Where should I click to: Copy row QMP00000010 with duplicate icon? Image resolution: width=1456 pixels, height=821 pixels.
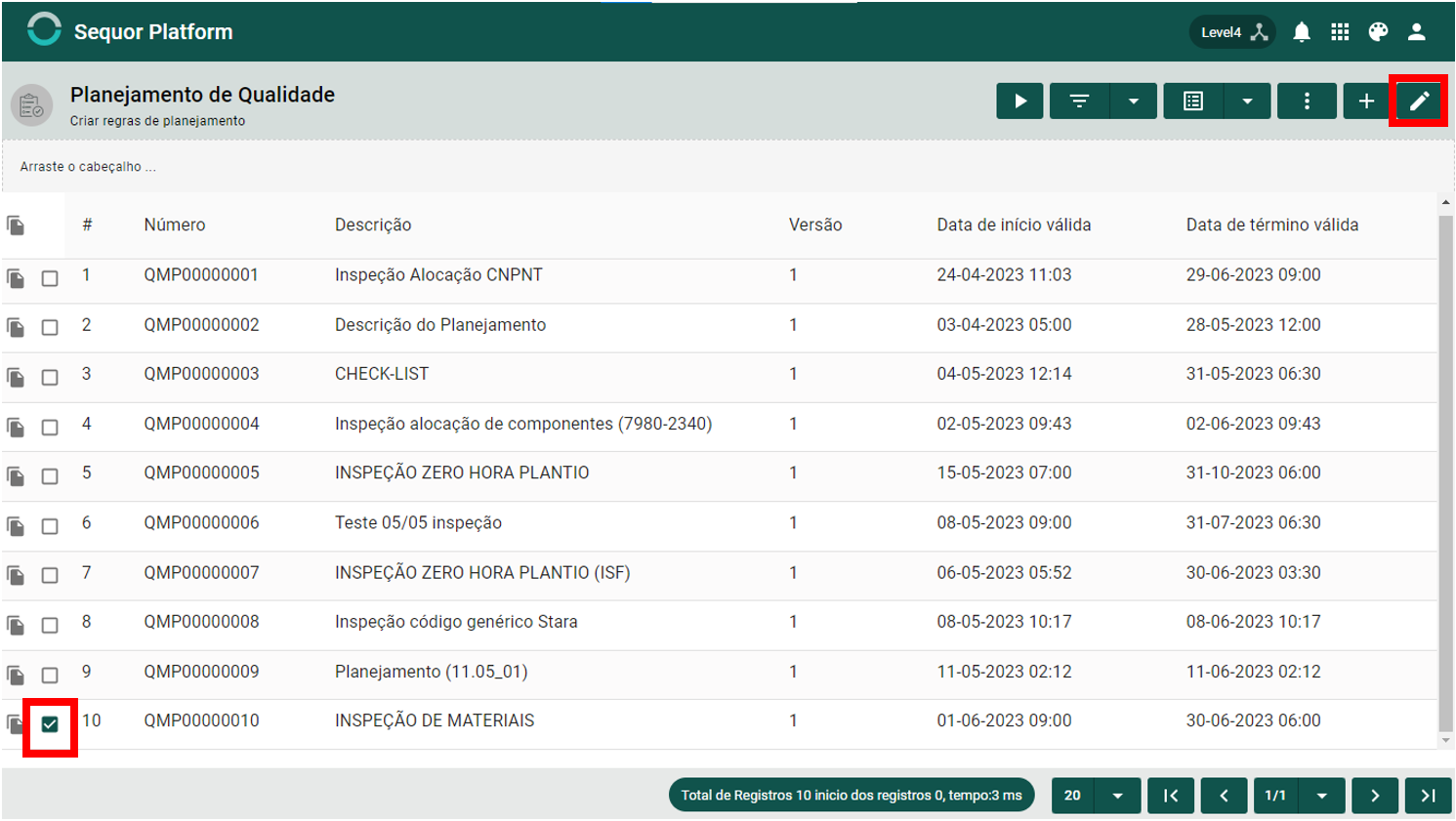(x=15, y=723)
